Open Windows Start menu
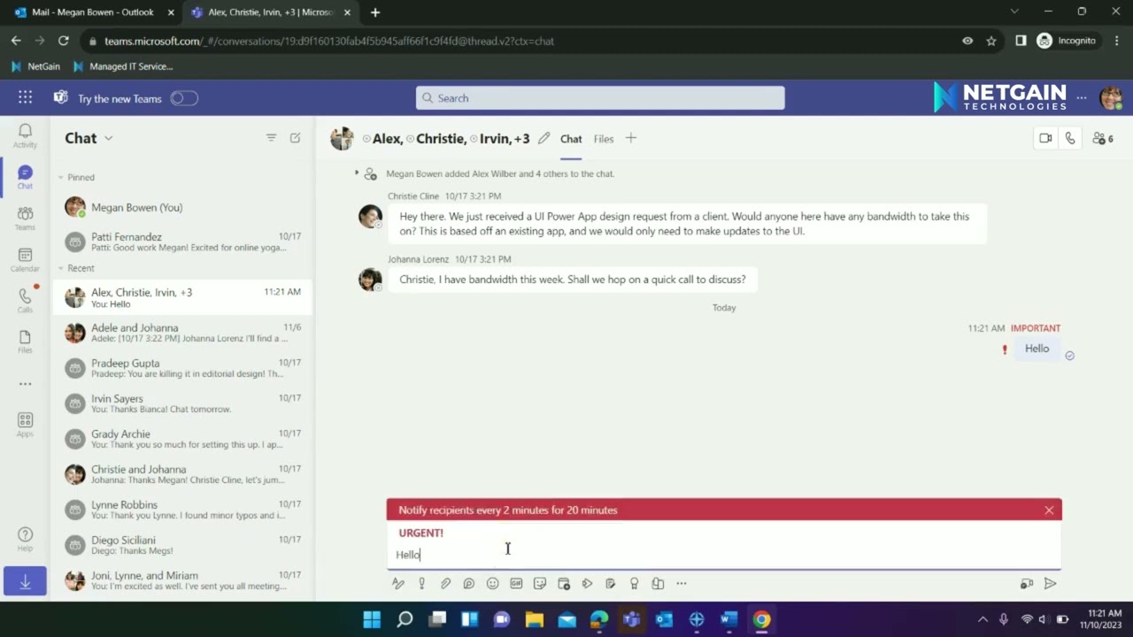The image size is (1133, 637). pos(372,619)
